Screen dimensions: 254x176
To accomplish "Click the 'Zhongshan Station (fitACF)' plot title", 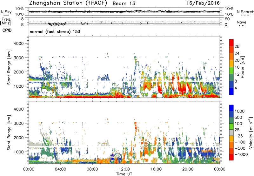I will [x=68, y=3].
